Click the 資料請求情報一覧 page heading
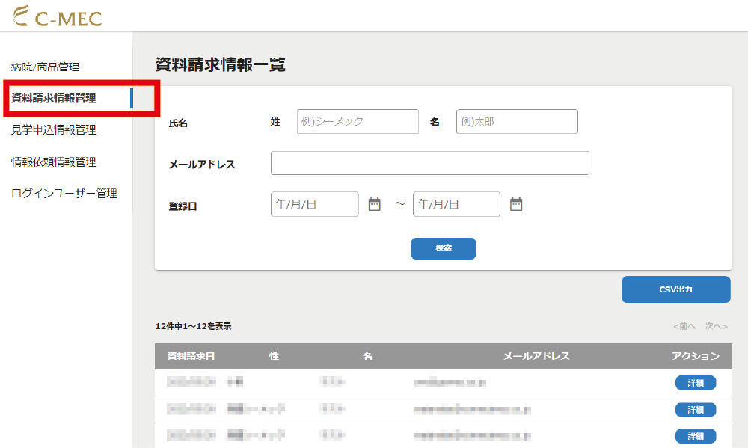 pyautogui.click(x=221, y=64)
